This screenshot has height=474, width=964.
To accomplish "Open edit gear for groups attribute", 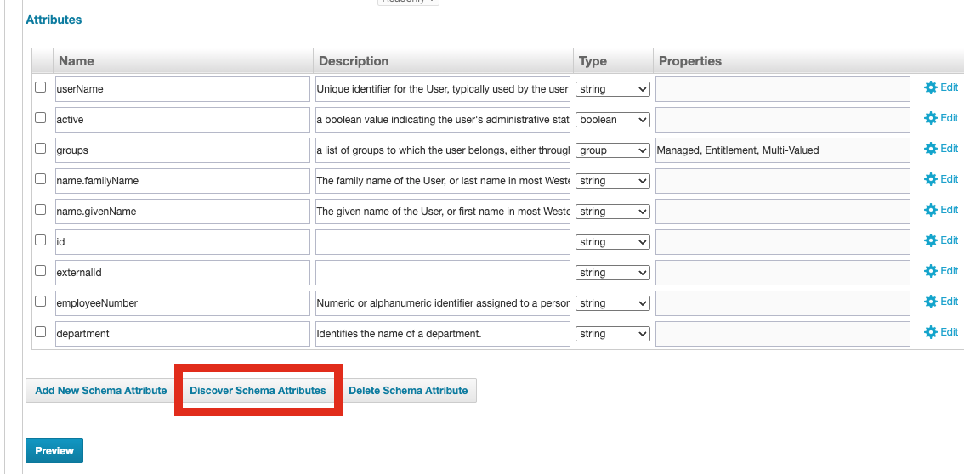I will coord(930,149).
